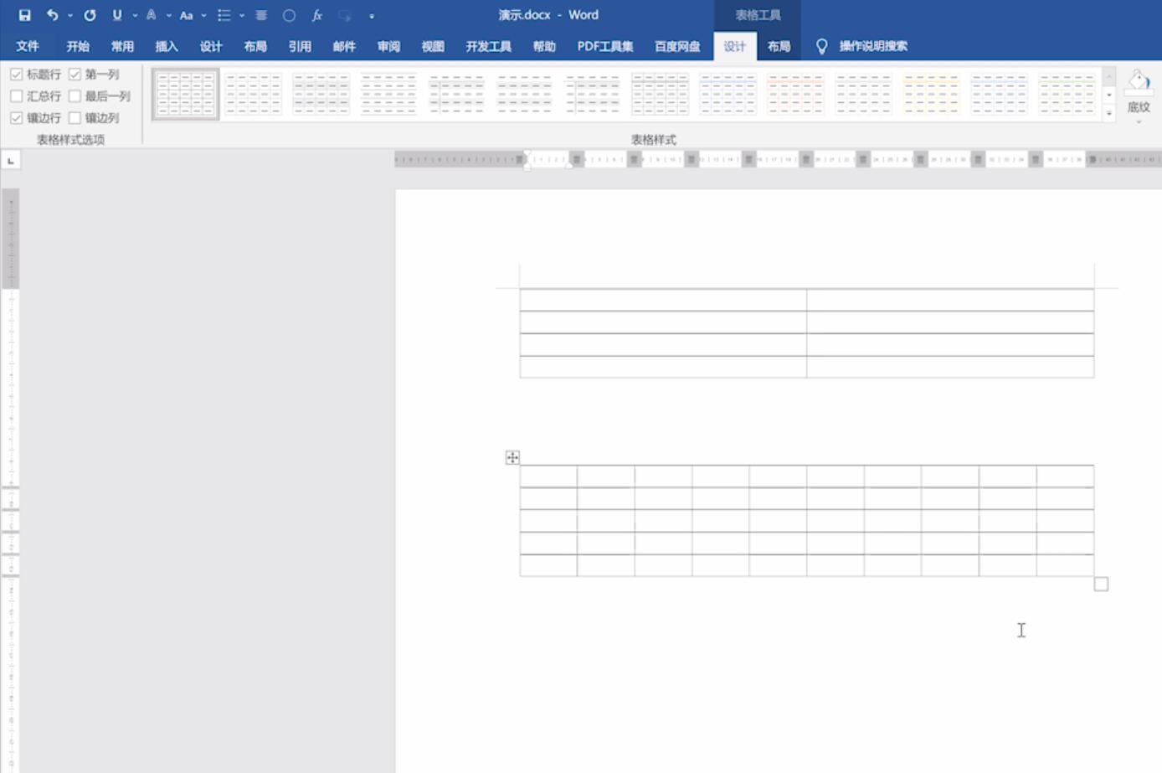
Task: Expand the change case dropdown arrow
Action: (203, 16)
